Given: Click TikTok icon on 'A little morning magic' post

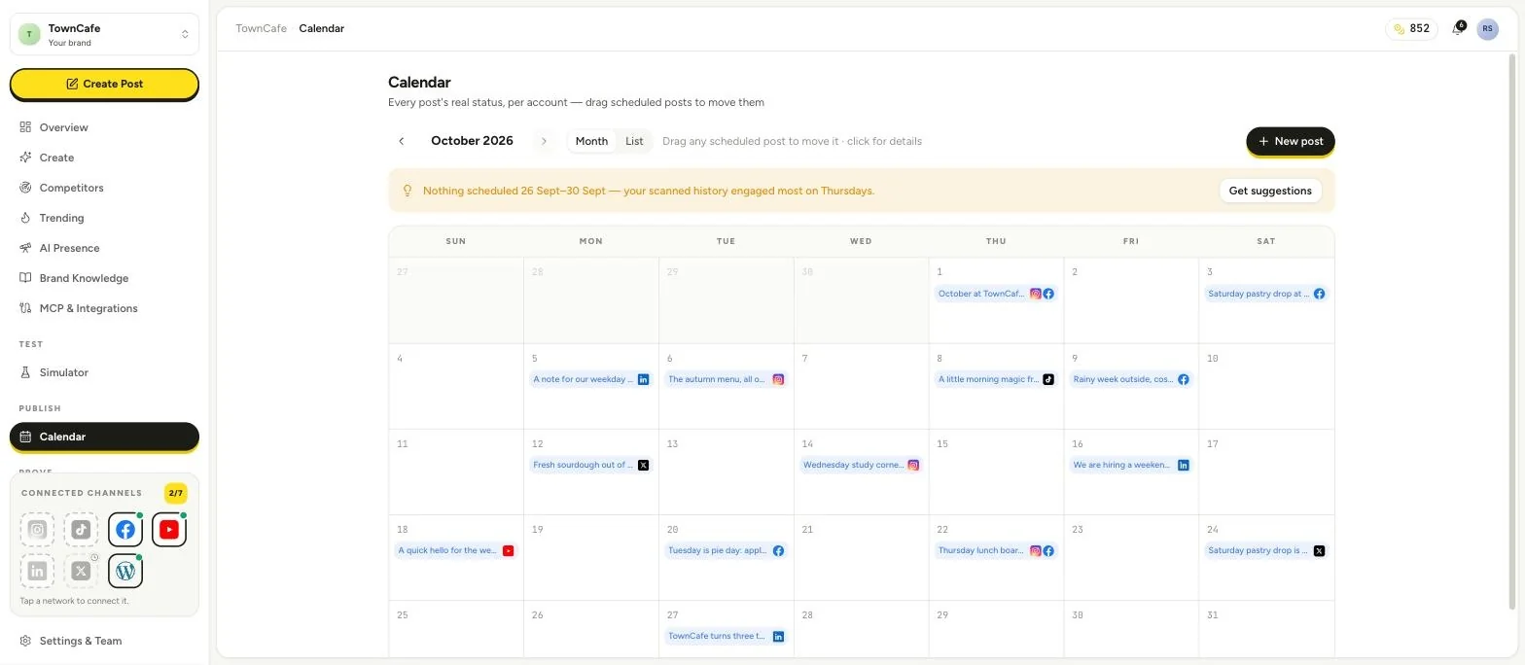Looking at the screenshot, I should tap(1048, 379).
